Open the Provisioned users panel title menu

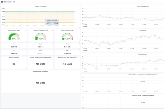(x=143, y=54)
